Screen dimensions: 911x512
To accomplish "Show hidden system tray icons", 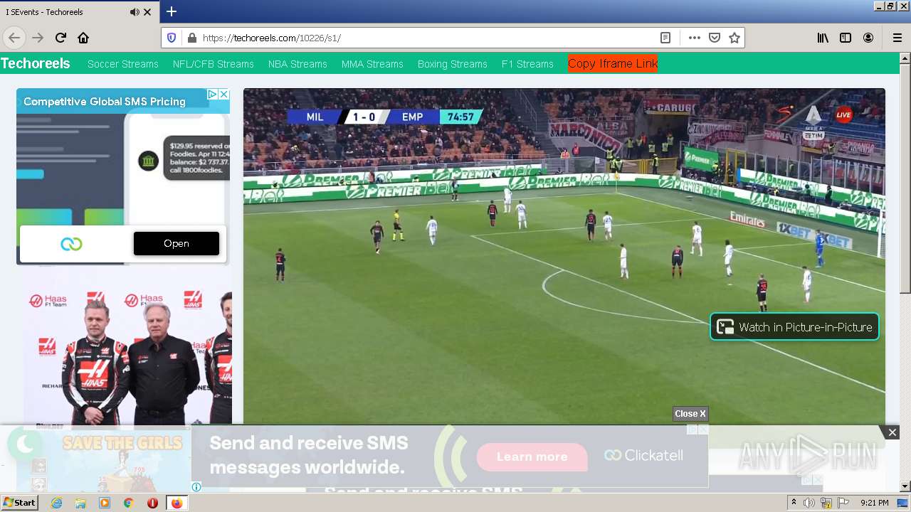I will click(x=794, y=503).
